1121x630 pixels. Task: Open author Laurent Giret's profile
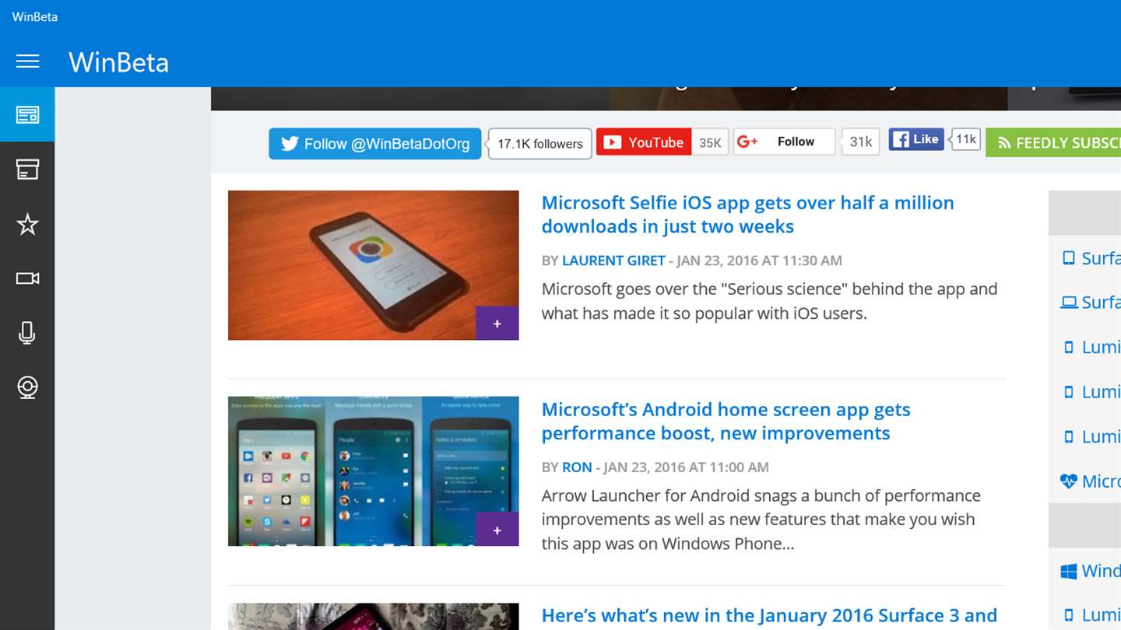coord(613,261)
